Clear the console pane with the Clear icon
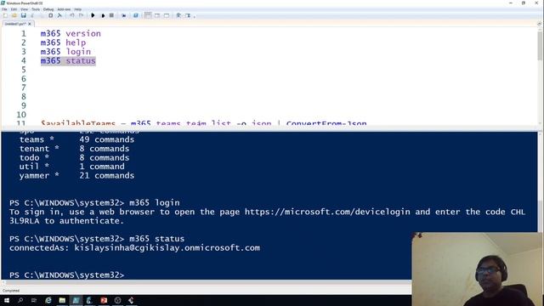The height and width of the screenshot is (306, 544). point(59,15)
